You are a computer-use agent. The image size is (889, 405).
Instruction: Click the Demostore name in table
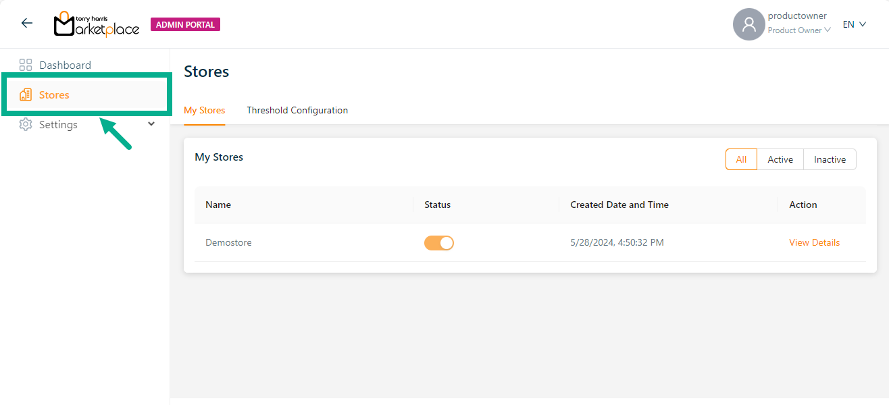tap(228, 243)
